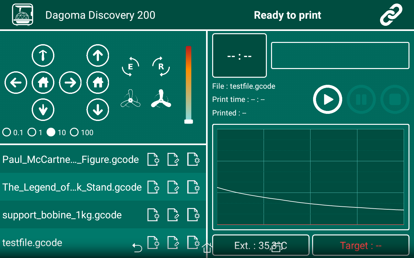This screenshot has height=258, width=414.
Task: Select the Paul_McCartne..._Figure.gcode file
Action: [x=71, y=160]
